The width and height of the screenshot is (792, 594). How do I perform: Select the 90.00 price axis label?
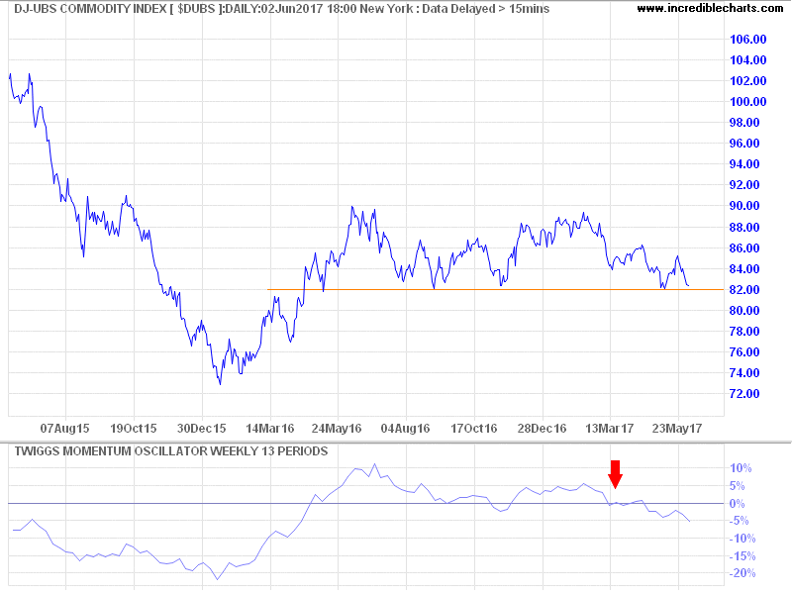pyautogui.click(x=744, y=206)
